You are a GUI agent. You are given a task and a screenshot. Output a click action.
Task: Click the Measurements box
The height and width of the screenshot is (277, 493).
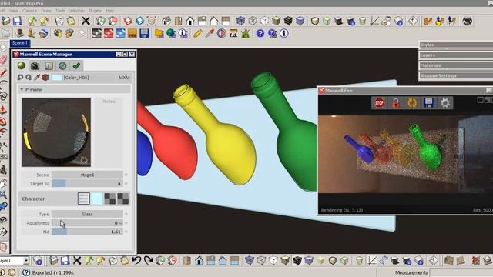pyautogui.click(x=462, y=272)
